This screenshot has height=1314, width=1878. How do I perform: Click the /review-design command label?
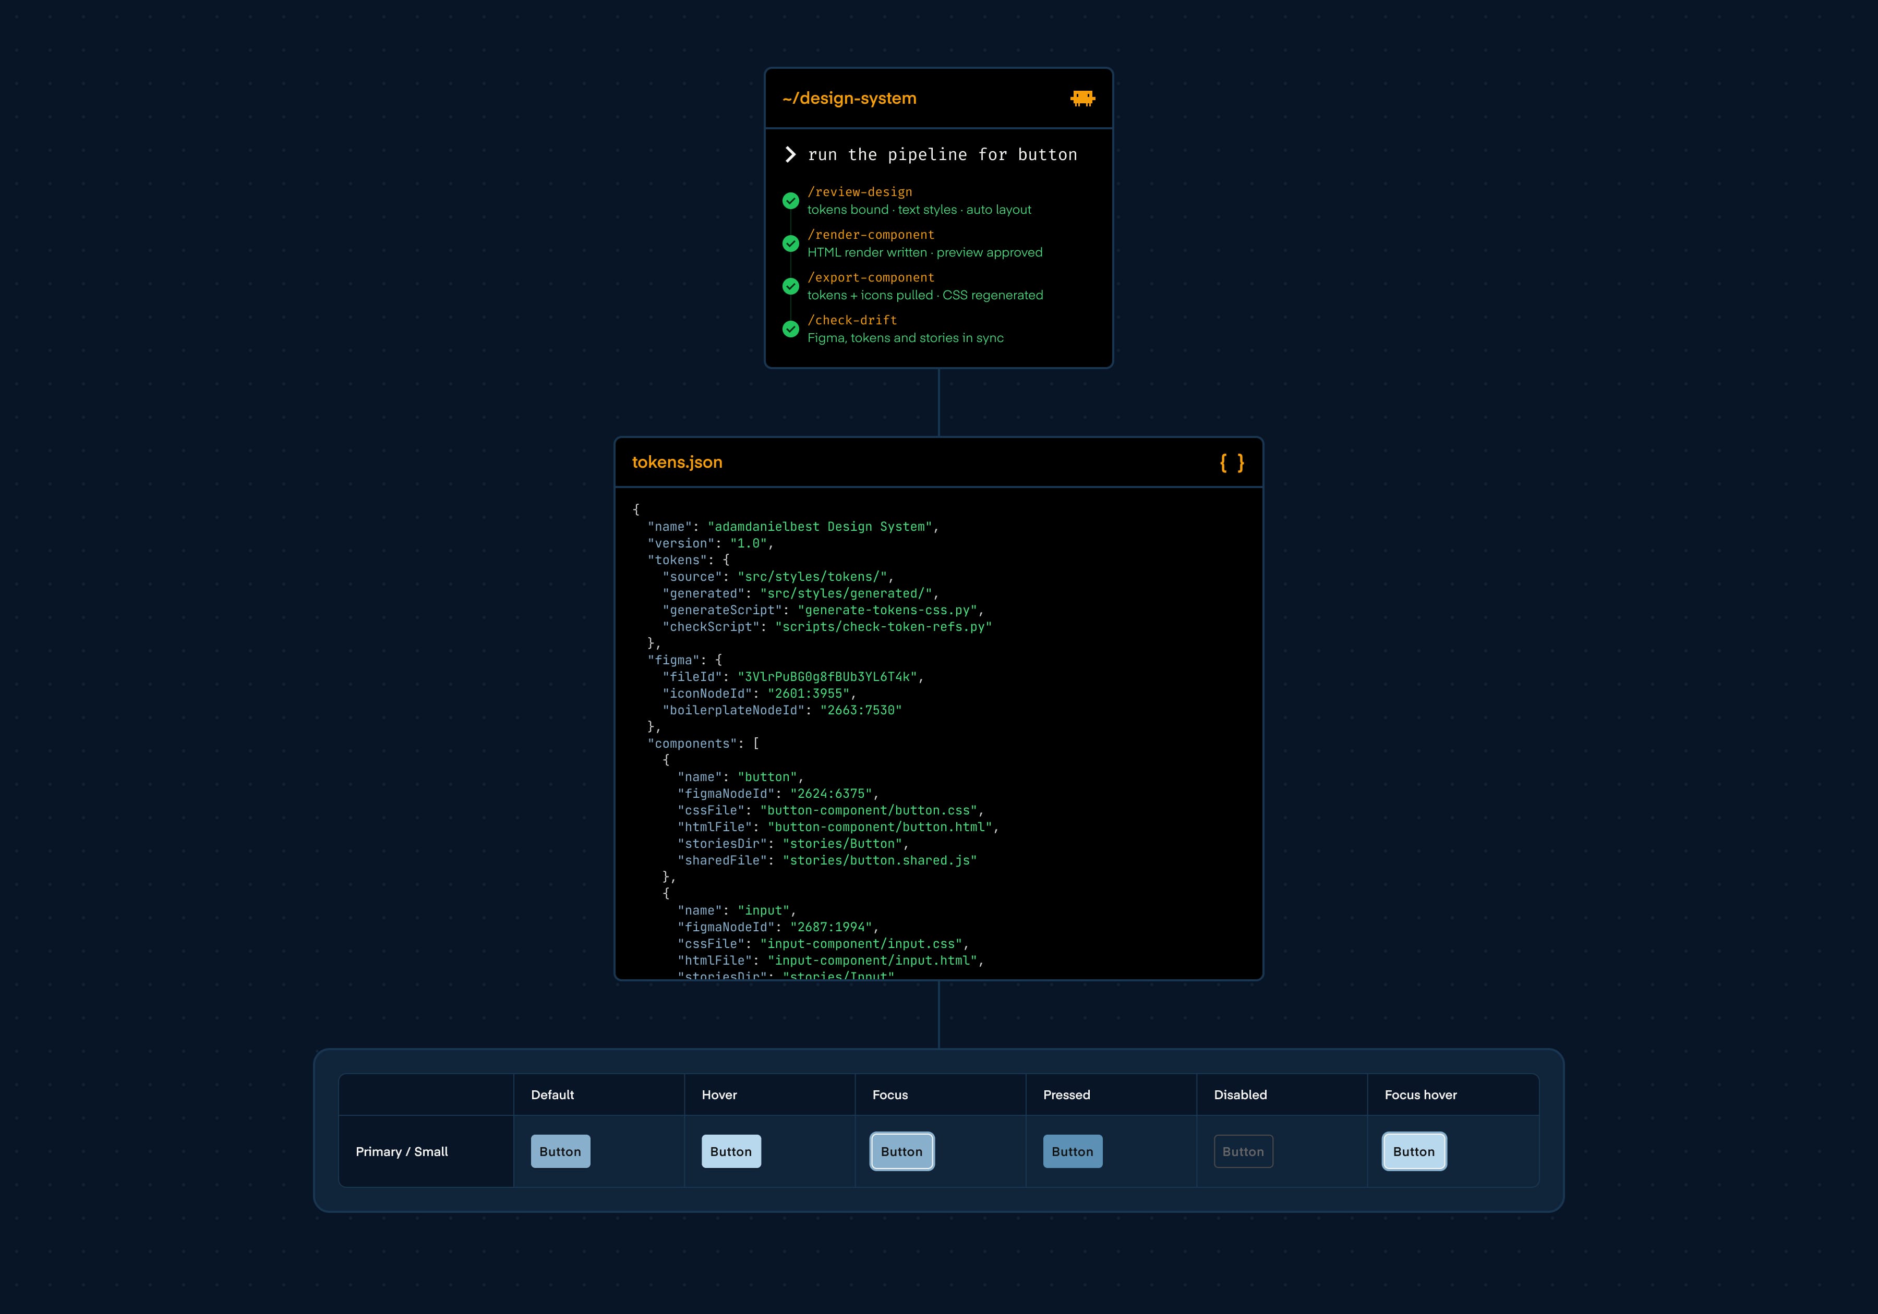click(860, 192)
